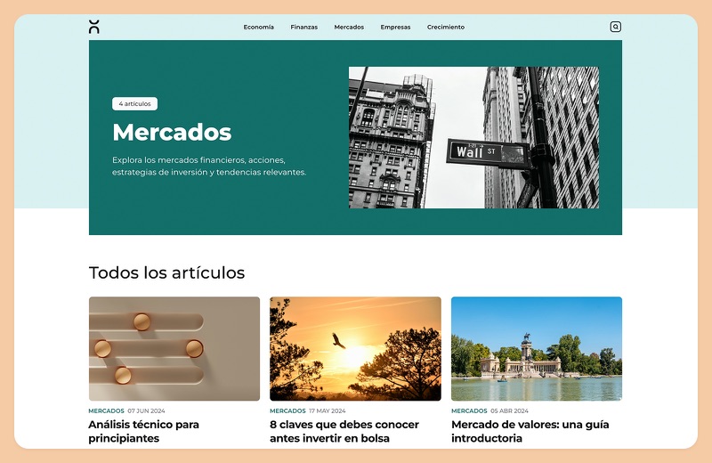Click the Wall Street hero image
The width and height of the screenshot is (712, 463).
coord(473,138)
